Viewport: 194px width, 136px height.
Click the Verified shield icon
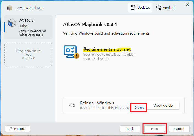click(x=159, y=8)
